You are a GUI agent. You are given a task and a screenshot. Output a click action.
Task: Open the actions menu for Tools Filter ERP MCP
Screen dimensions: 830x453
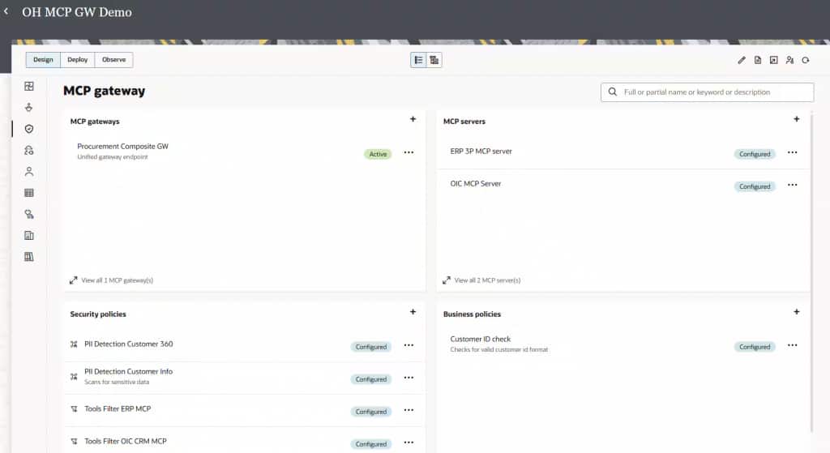click(x=409, y=410)
